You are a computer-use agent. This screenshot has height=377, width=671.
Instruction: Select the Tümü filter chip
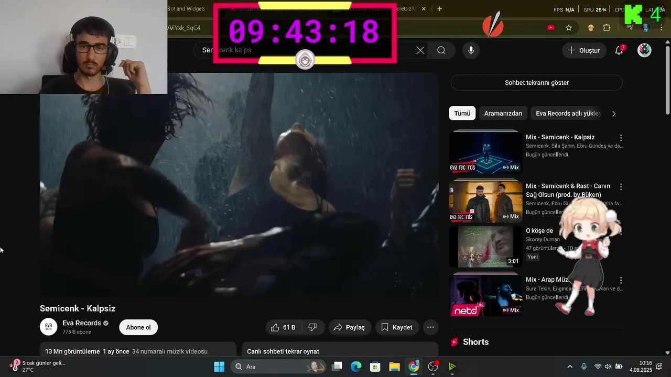[x=462, y=114]
